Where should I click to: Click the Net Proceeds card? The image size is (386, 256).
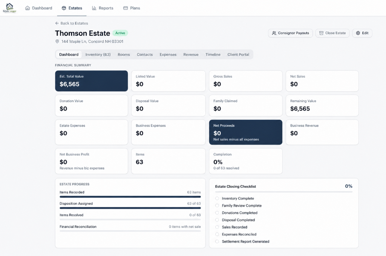pyautogui.click(x=246, y=132)
